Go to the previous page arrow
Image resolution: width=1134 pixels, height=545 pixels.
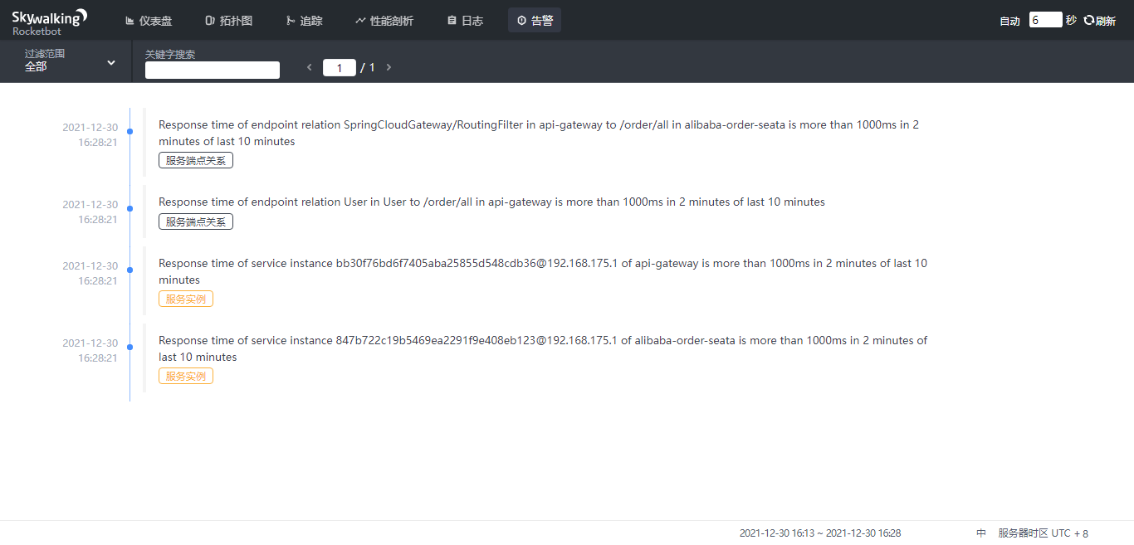click(x=310, y=67)
